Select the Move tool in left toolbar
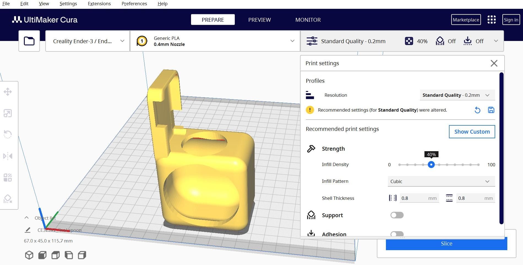 click(8, 92)
